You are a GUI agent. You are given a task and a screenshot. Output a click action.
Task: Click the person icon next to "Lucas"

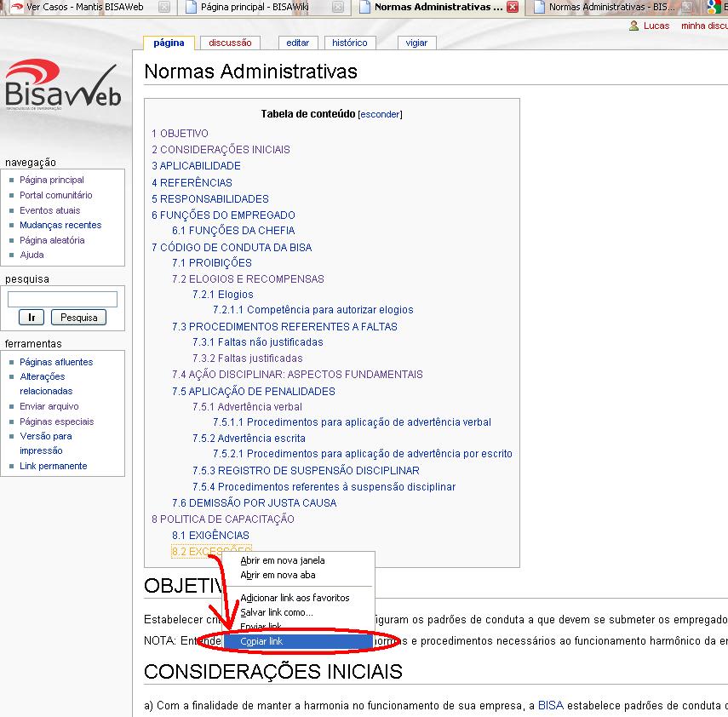tap(634, 26)
